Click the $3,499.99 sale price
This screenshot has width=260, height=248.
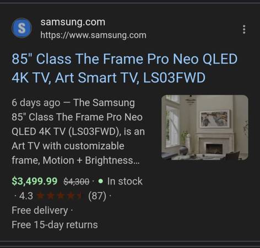coord(35,181)
